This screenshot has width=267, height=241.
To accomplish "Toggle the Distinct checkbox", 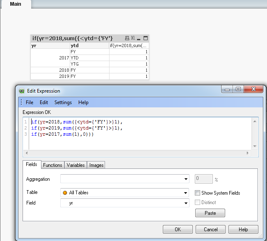I will (x=197, y=202).
